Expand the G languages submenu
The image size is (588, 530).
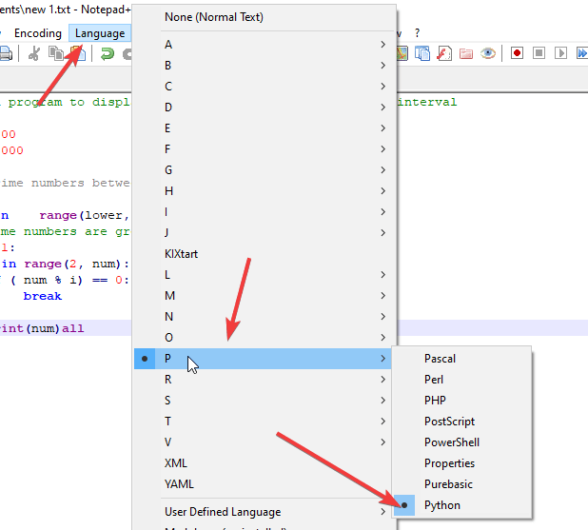click(x=265, y=170)
